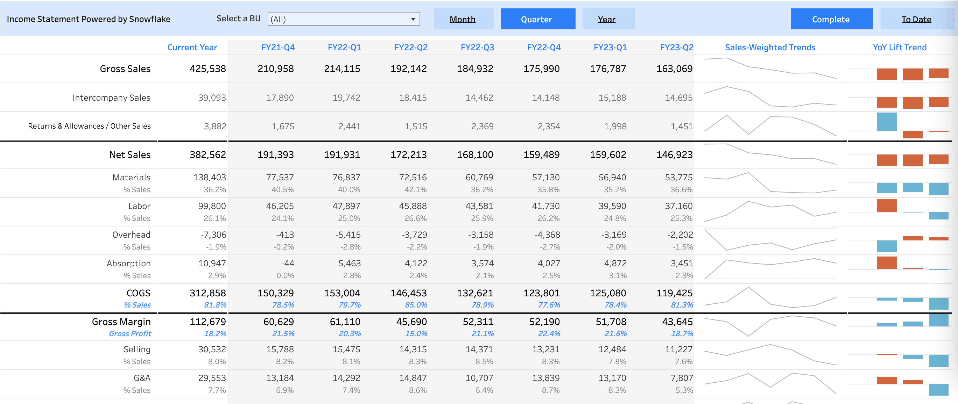Select the Complete period button

pyautogui.click(x=831, y=19)
